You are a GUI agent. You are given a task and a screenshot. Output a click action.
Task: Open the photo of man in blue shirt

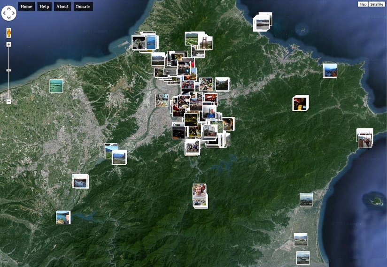(x=210, y=113)
